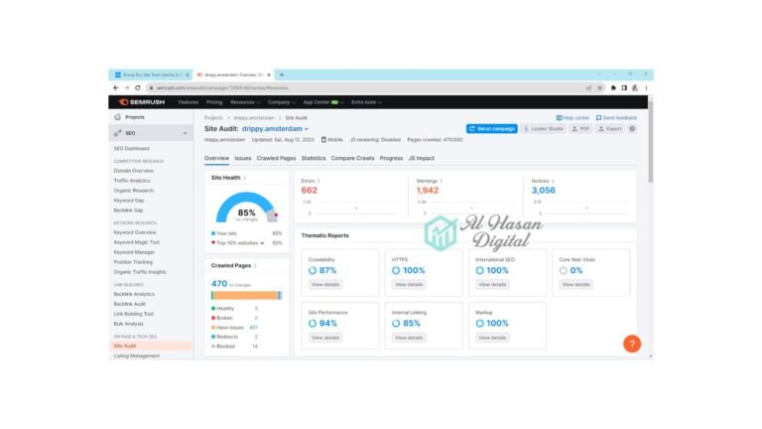The width and height of the screenshot is (762, 429).
Task: Click the Site Health info icon
Action: click(244, 178)
